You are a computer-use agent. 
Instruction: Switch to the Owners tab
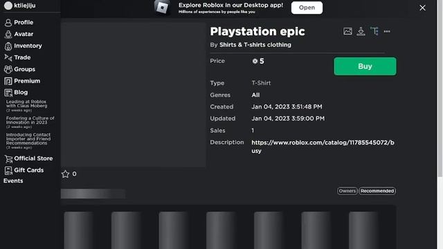(x=347, y=191)
